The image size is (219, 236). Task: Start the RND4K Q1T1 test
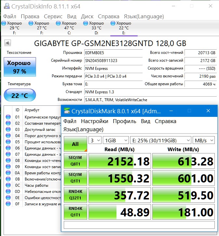tap(75, 212)
